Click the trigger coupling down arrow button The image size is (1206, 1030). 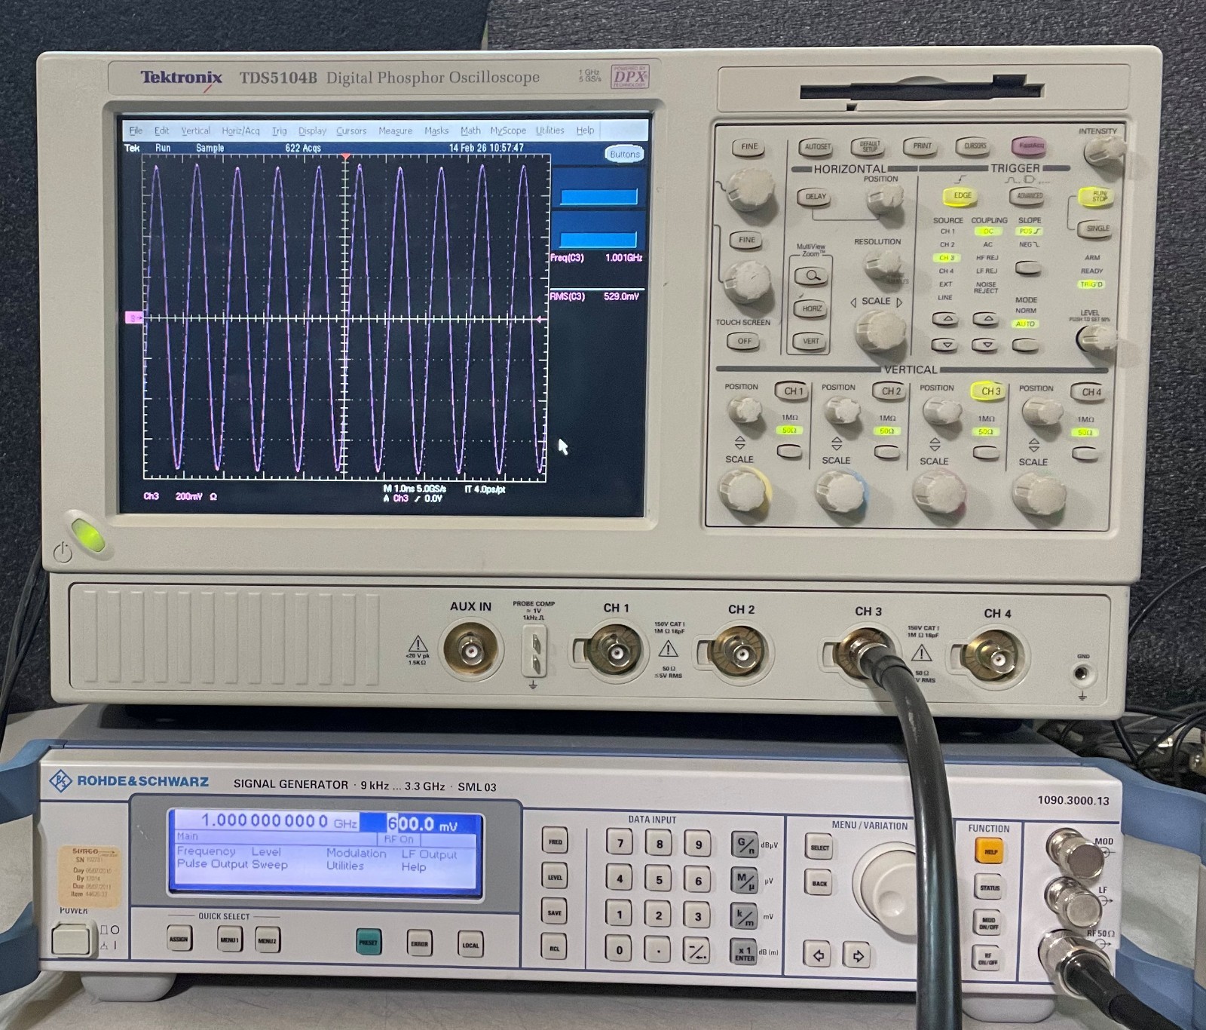[x=986, y=345]
